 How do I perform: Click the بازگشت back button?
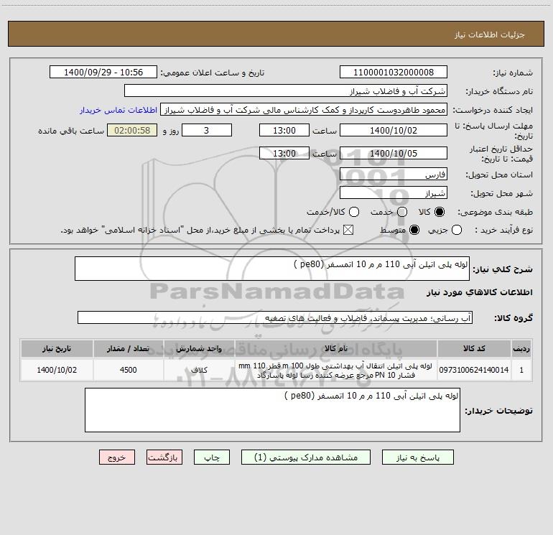164,457
